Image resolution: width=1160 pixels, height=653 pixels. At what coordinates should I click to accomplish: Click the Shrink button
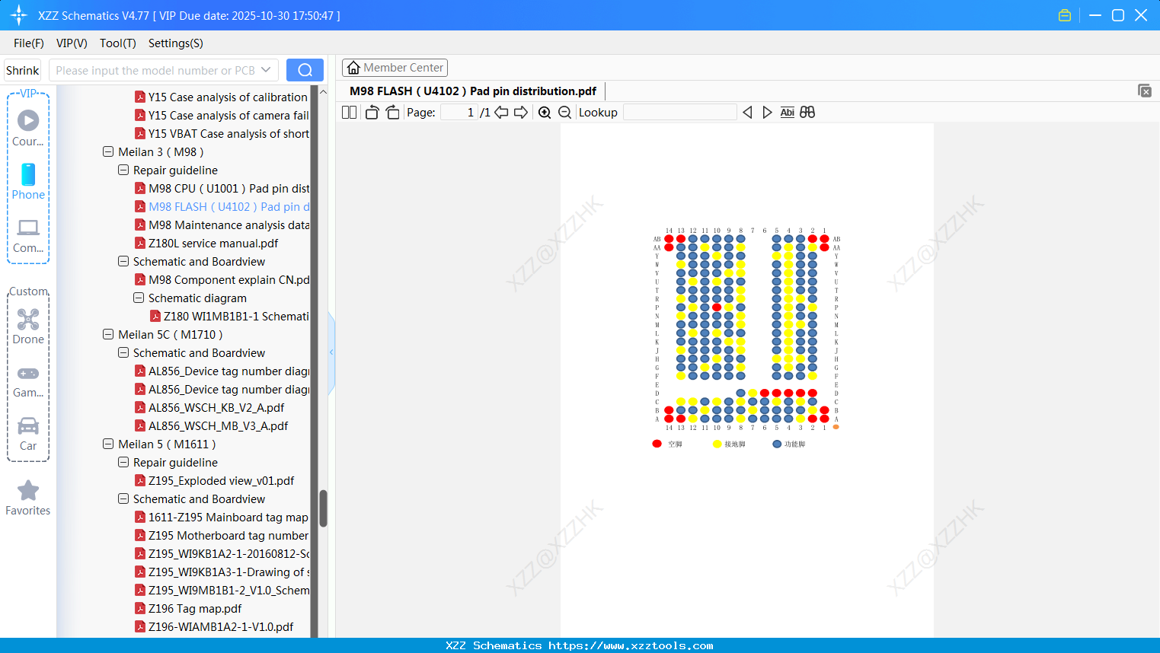click(23, 70)
